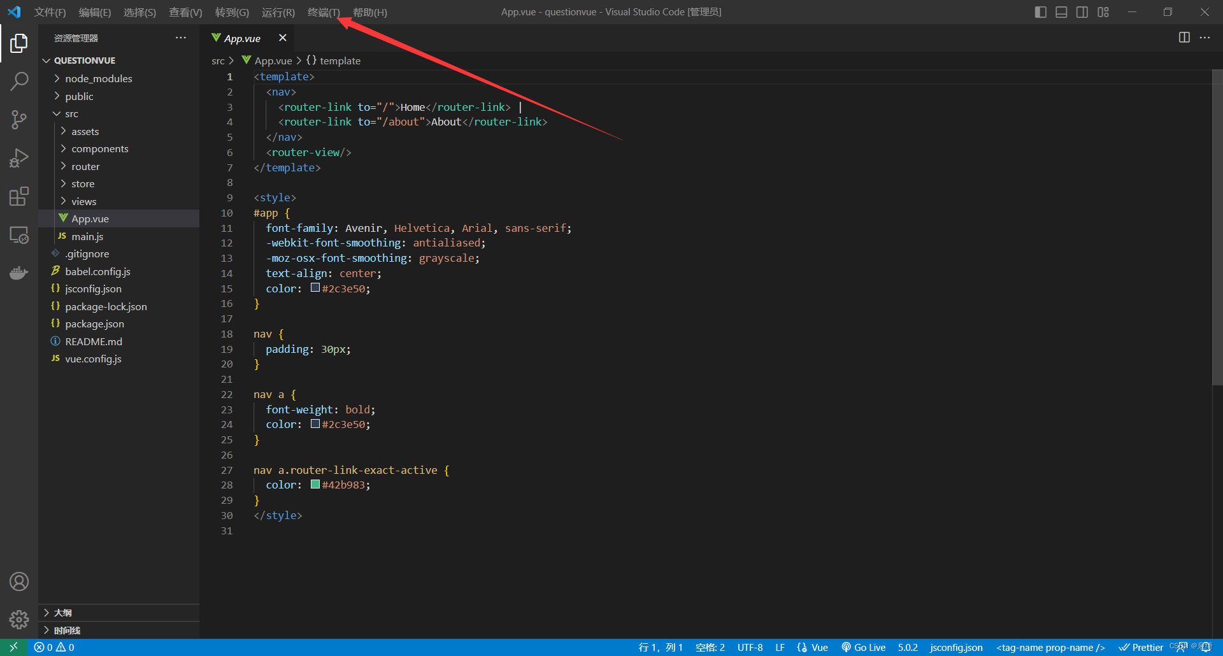Viewport: 1223px width, 656px height.
Task: Expand the store folder
Action: tap(118, 183)
